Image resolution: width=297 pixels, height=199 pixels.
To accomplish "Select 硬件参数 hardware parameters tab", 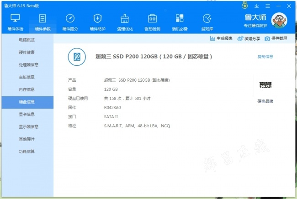I will pyautogui.click(x=42, y=22).
